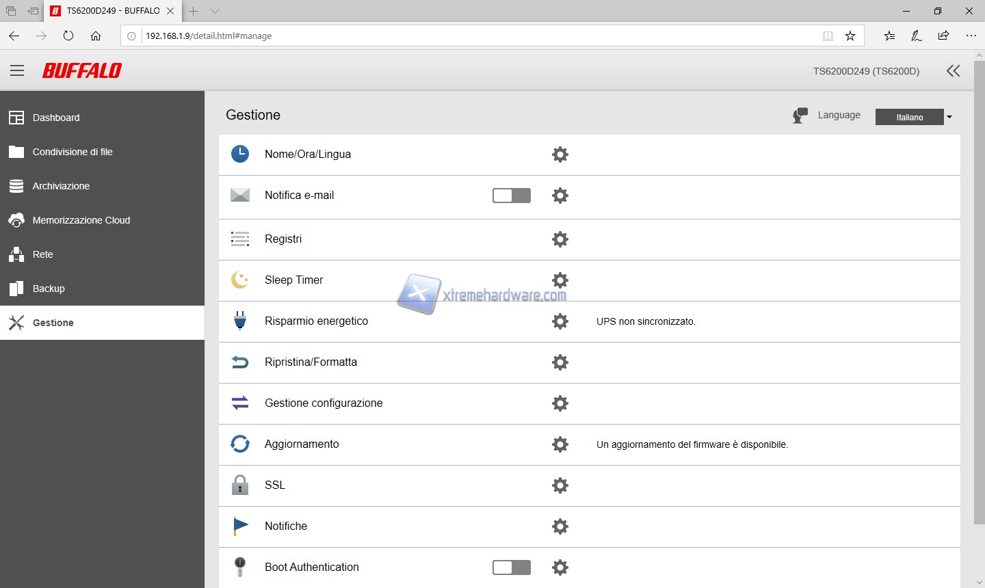Open the hamburger menu beside Buffalo logo
This screenshot has height=588, width=985.
[x=17, y=70]
